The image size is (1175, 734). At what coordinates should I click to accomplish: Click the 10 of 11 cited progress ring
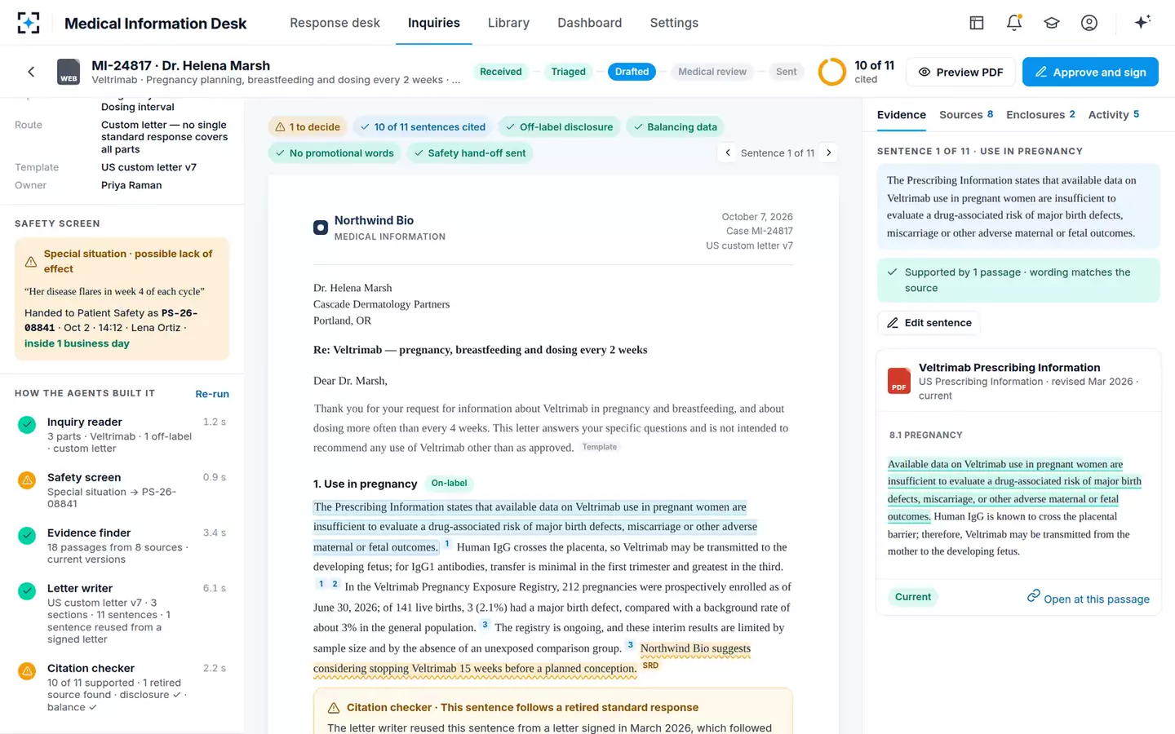832,72
